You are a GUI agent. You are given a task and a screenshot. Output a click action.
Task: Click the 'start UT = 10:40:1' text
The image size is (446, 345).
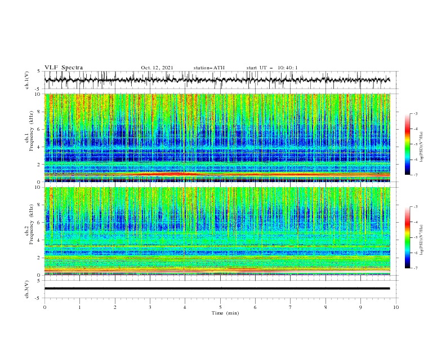point(272,68)
